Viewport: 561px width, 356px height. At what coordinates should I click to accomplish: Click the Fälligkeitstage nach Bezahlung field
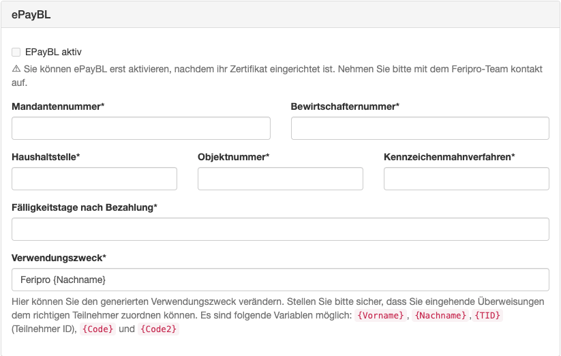(x=281, y=229)
